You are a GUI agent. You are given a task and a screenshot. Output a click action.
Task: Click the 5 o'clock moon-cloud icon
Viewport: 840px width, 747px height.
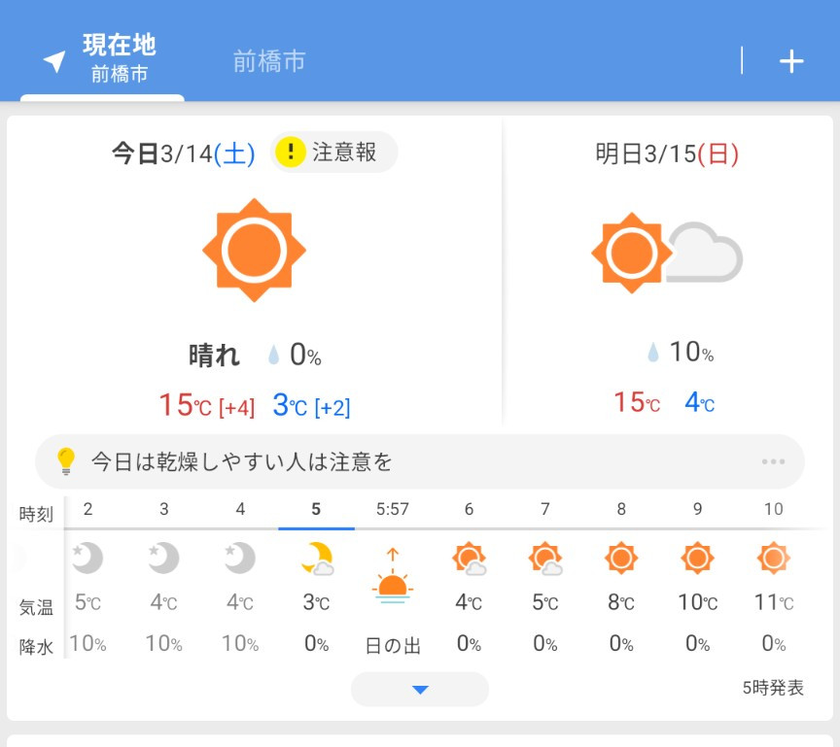(x=316, y=560)
